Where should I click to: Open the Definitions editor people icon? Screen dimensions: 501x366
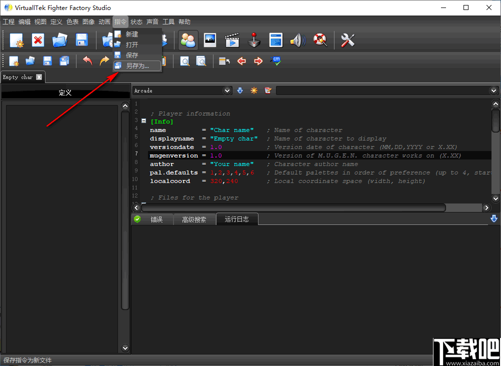pyautogui.click(x=188, y=40)
